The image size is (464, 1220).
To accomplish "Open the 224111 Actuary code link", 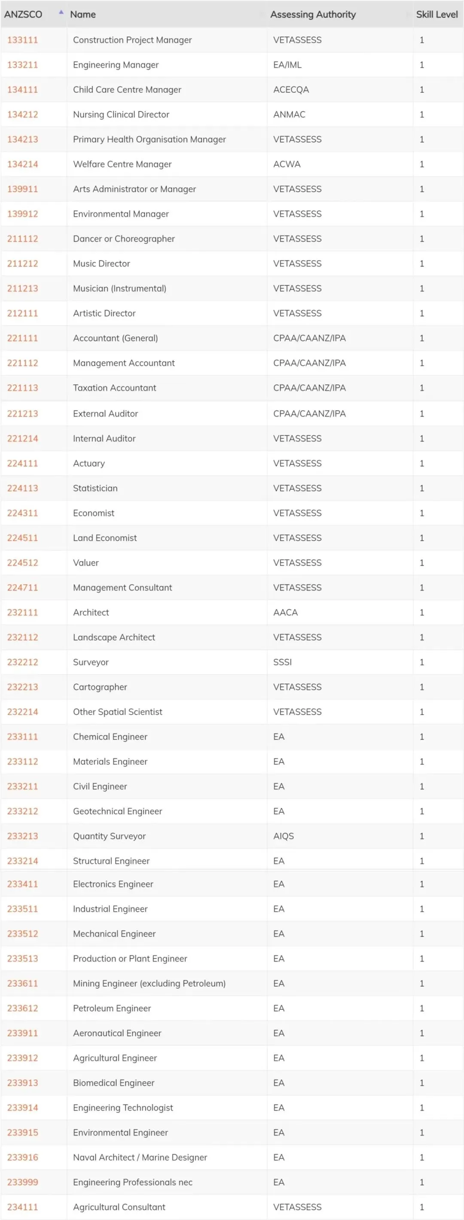I will 22,463.
